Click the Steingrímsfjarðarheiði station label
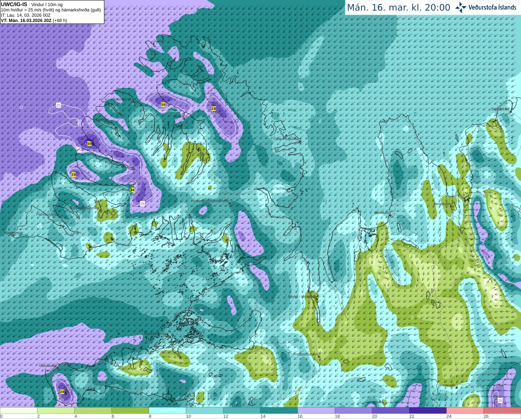The image size is (521, 419). tap(211, 201)
